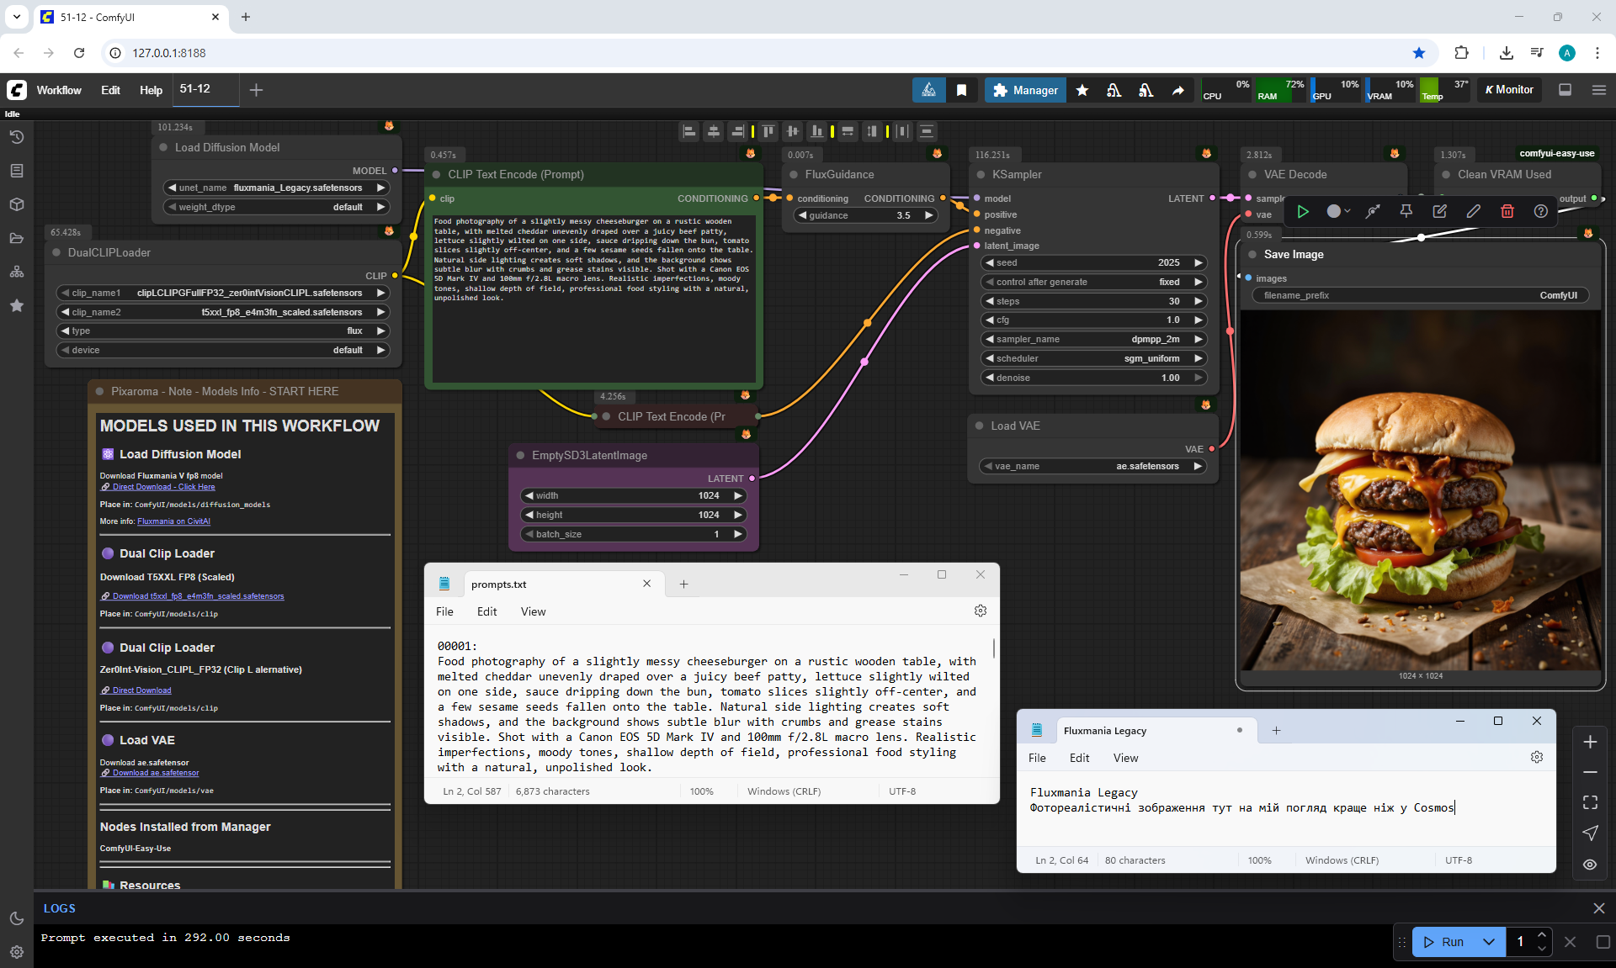The height and width of the screenshot is (968, 1616).
Task: Delete selected node with red trash icon
Action: [x=1507, y=211]
